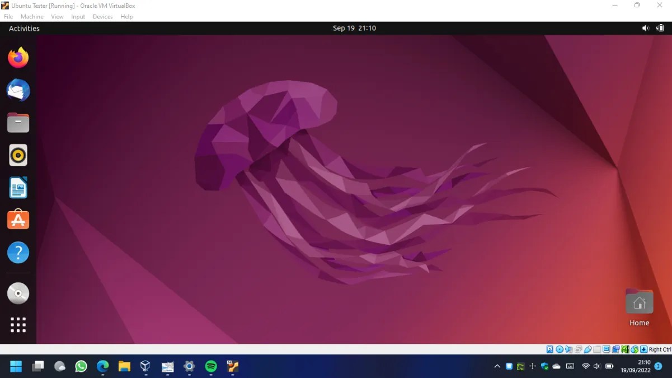Image resolution: width=672 pixels, height=378 pixels.
Task: Click the Windows Wi-Fi tray icon
Action: pyautogui.click(x=585, y=366)
